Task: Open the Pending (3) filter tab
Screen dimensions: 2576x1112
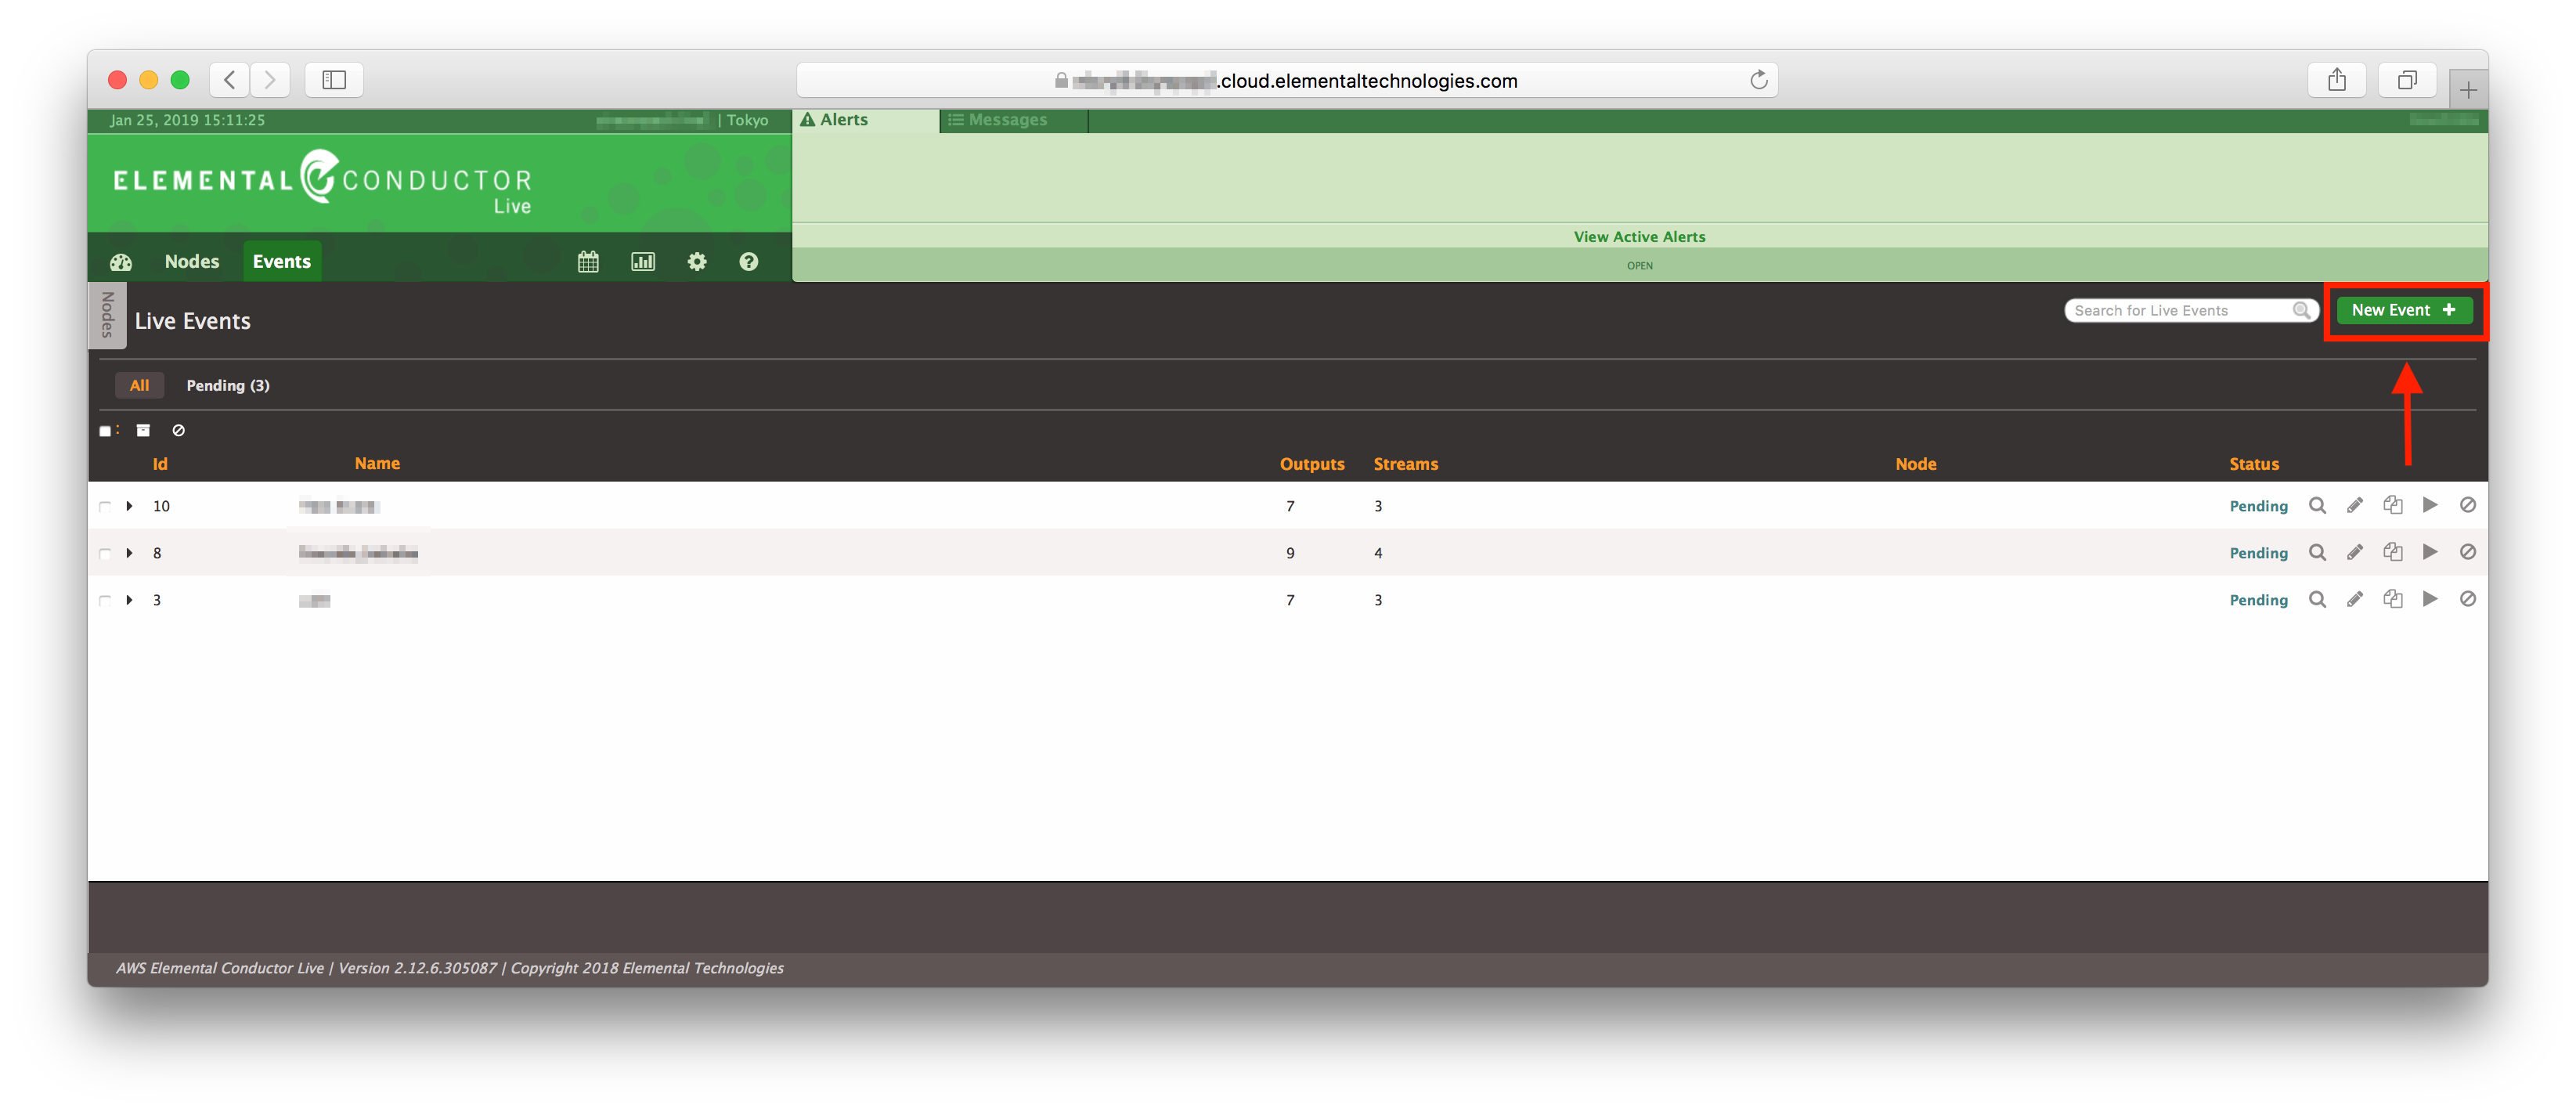Action: (x=228, y=385)
